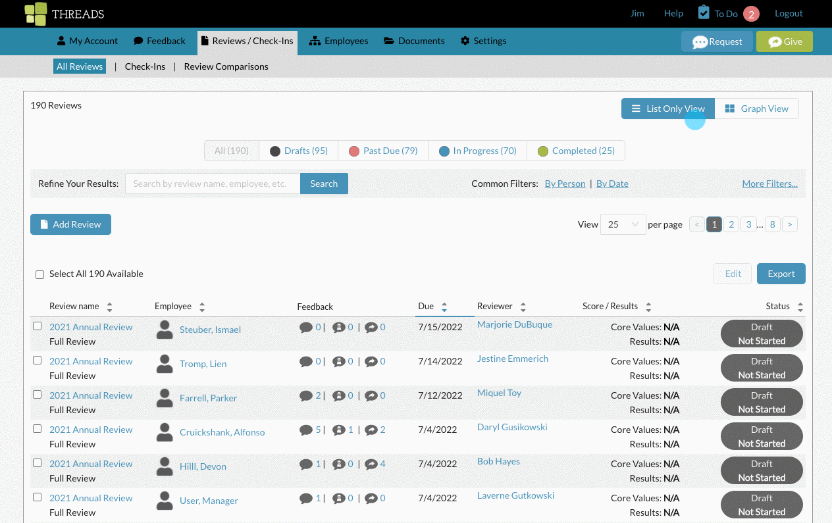Check the Select All 190 Available box
832x523 pixels.
40,274
